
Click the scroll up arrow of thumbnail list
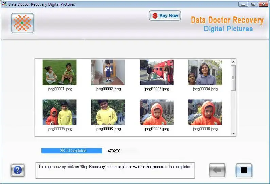tap(233, 62)
